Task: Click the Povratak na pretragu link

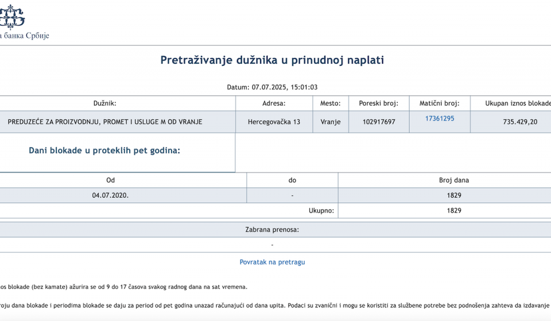Action: (272, 262)
